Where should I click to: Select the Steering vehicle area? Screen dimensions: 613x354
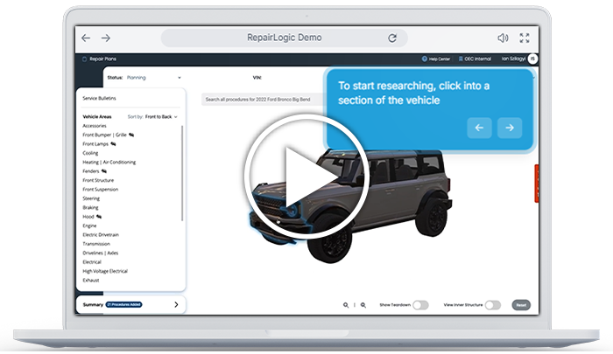point(91,198)
